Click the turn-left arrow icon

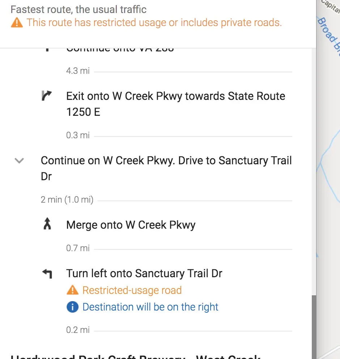tap(47, 274)
